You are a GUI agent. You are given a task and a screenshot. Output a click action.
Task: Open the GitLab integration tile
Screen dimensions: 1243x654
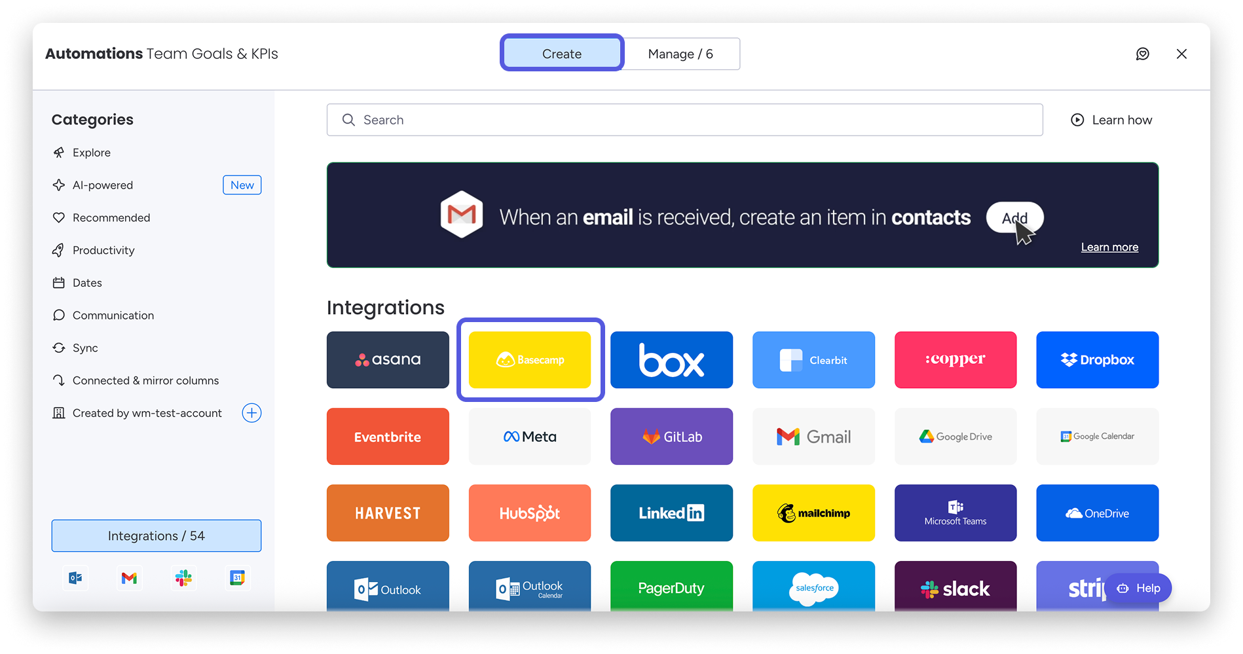671,436
